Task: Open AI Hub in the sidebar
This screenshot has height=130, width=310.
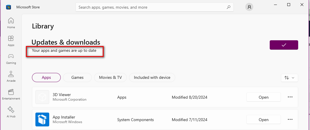Action: [11, 112]
